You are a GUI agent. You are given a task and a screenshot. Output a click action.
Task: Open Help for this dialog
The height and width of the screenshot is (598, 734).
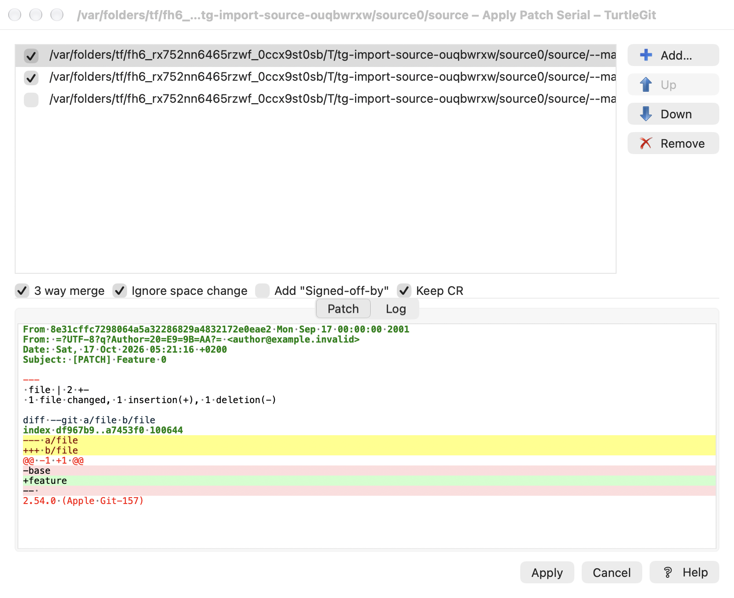tap(684, 572)
